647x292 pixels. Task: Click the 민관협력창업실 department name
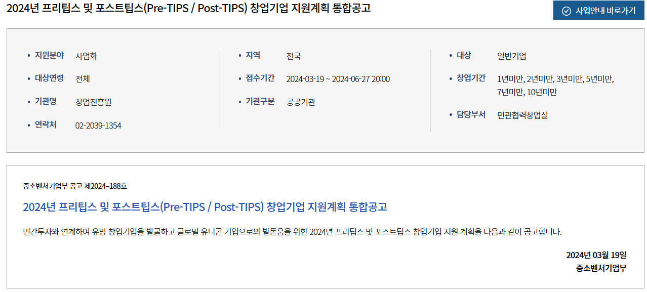click(x=522, y=115)
